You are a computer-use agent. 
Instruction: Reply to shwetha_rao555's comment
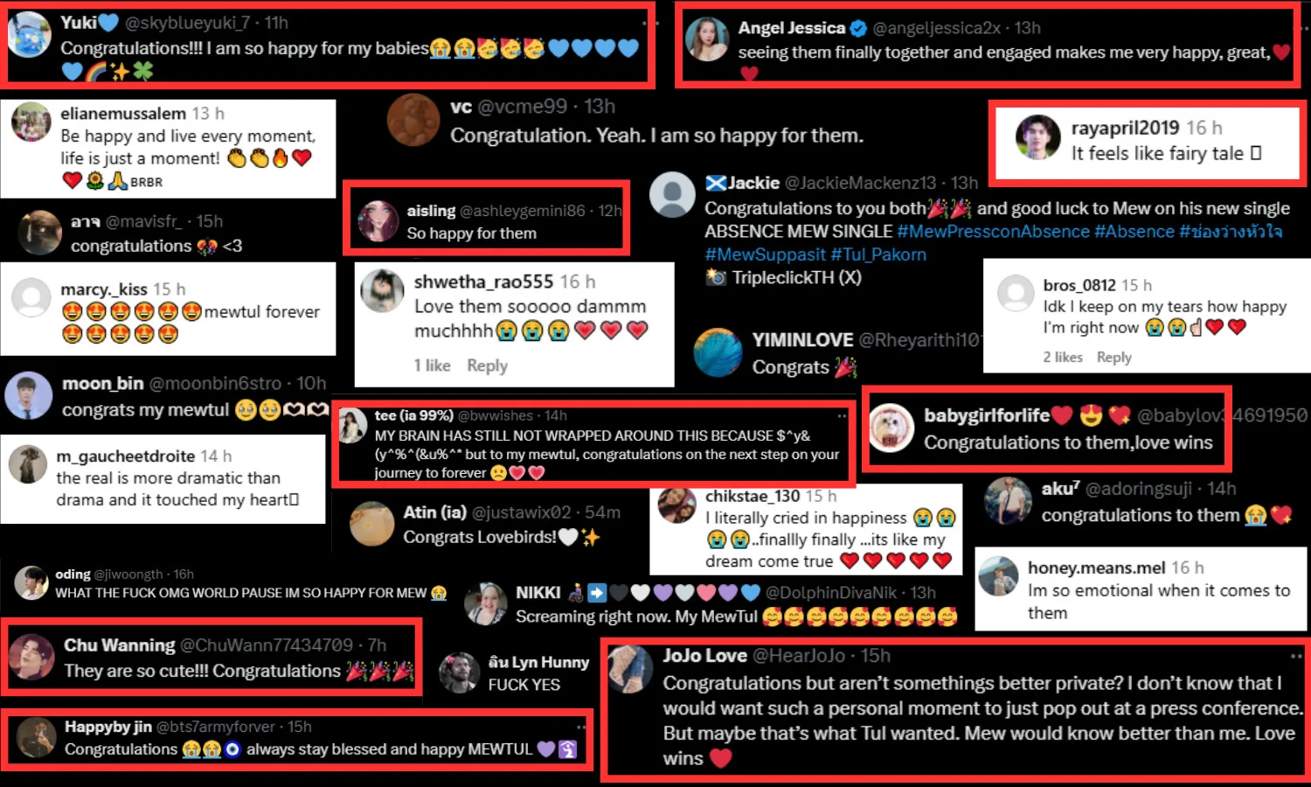pyautogui.click(x=487, y=366)
